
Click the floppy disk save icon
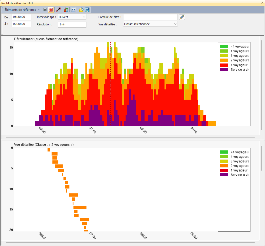87,10
